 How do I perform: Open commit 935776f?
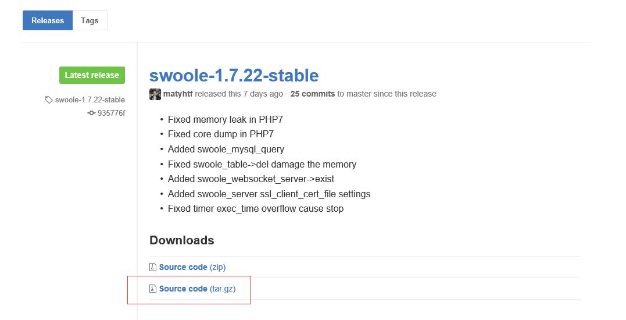click(x=111, y=113)
